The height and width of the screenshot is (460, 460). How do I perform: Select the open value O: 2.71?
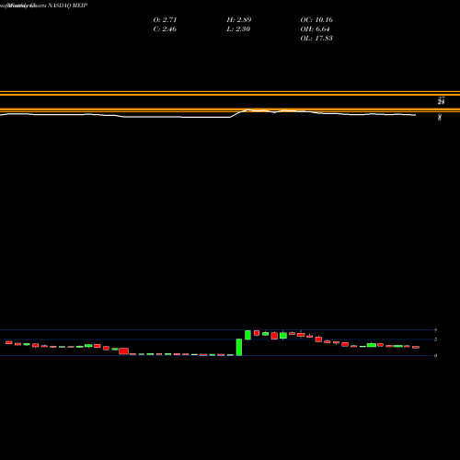point(165,19)
